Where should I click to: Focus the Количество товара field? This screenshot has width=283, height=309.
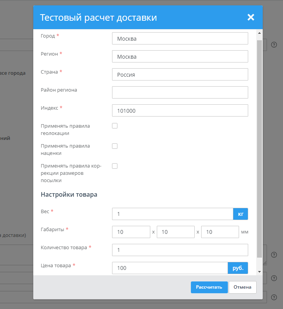tap(180, 250)
